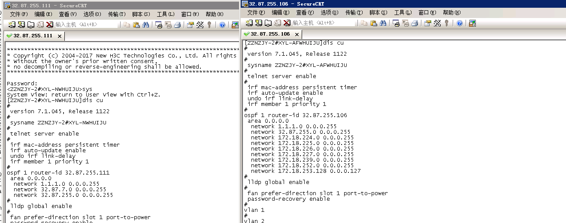Click Find binoculars icon in 32.87.255.106 window
Image resolution: width=566 pixels, height=223 pixels.
pyautogui.click(x=383, y=23)
